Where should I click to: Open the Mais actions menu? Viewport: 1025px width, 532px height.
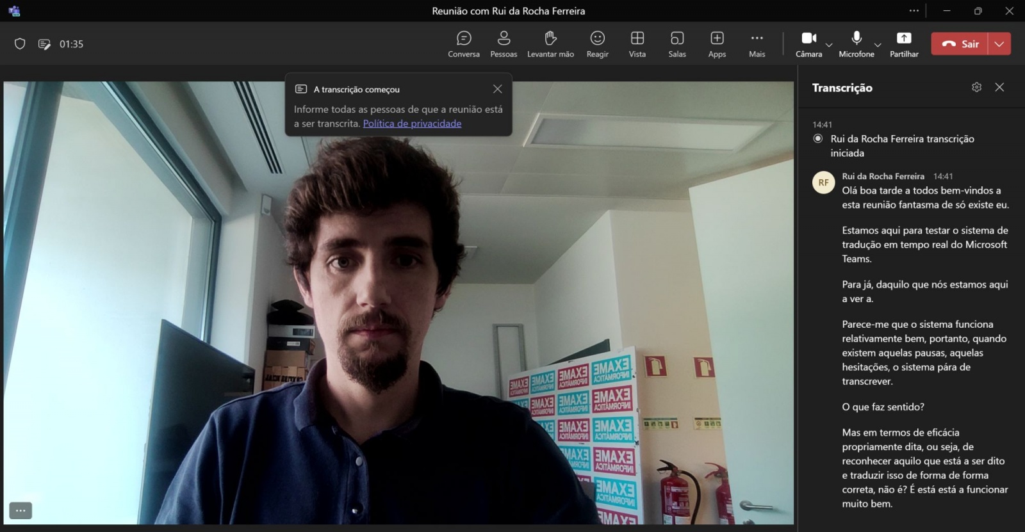pyautogui.click(x=757, y=44)
